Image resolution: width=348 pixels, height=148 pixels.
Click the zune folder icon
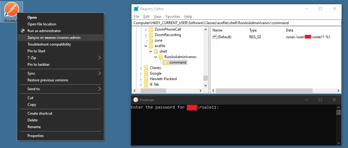coord(151,40)
